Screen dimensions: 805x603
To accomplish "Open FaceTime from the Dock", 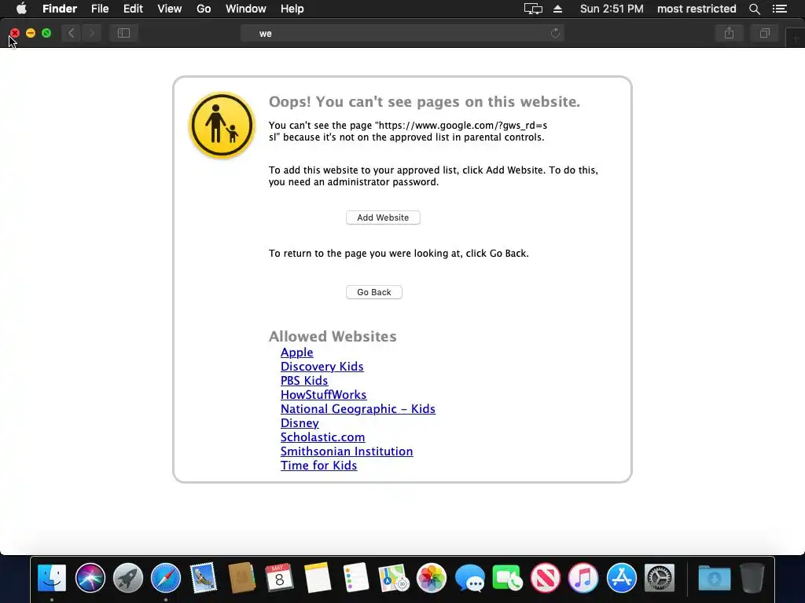I will click(x=507, y=578).
